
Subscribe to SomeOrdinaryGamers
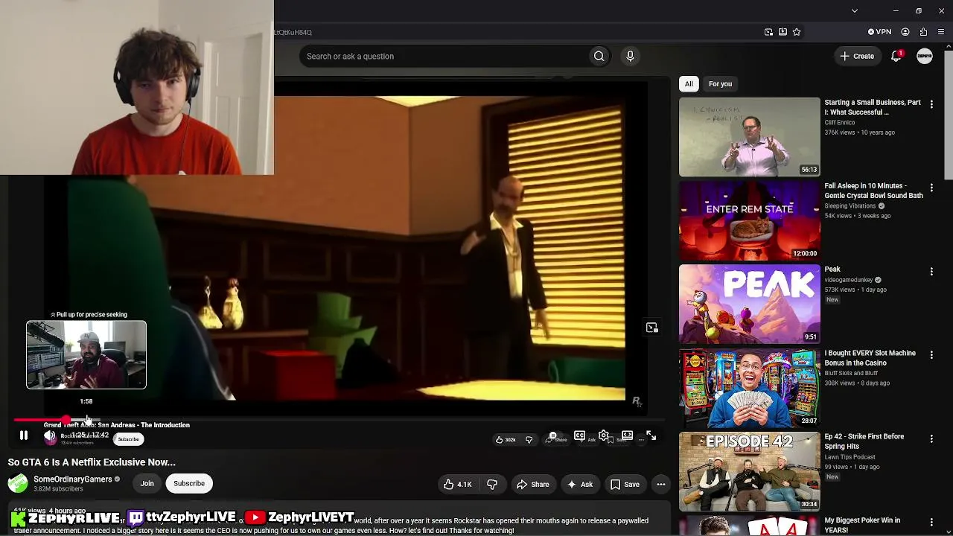pyautogui.click(x=189, y=484)
